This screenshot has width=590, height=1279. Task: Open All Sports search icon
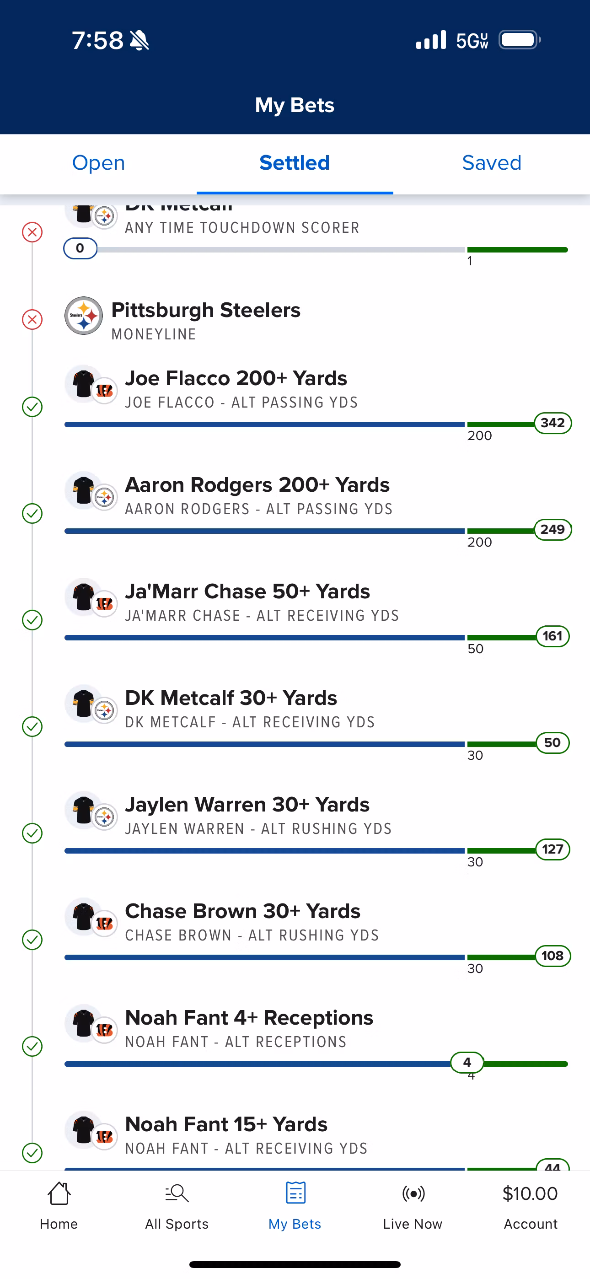click(176, 1193)
